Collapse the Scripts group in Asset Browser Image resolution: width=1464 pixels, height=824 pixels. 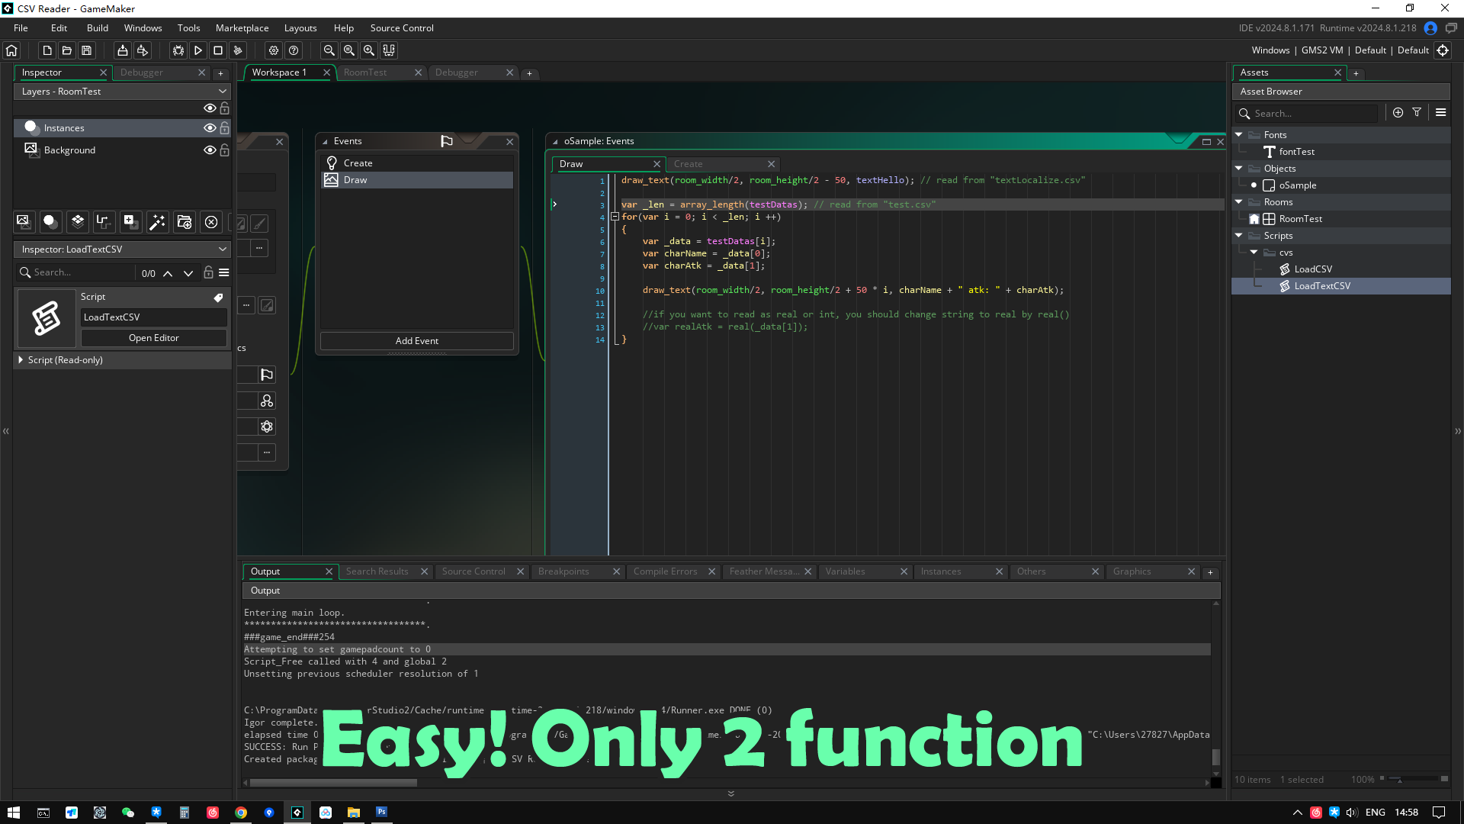coord(1239,236)
